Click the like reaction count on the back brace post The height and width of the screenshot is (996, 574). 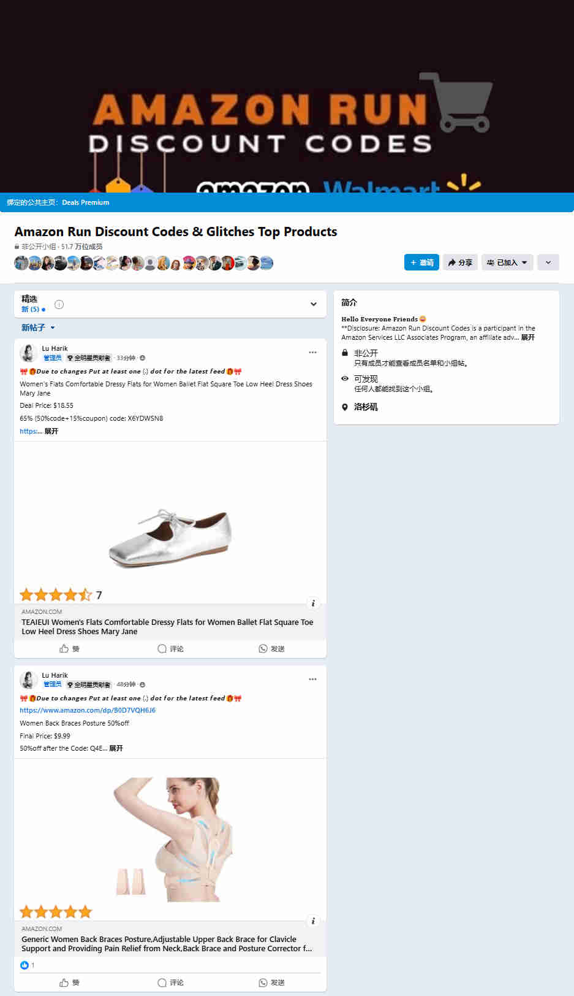(28, 965)
